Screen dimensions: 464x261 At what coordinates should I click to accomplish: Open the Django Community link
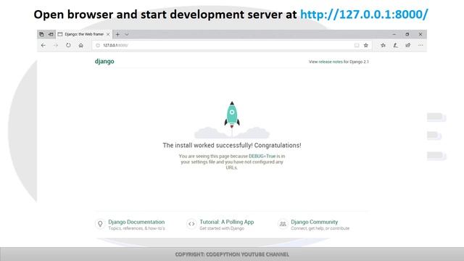point(314,222)
